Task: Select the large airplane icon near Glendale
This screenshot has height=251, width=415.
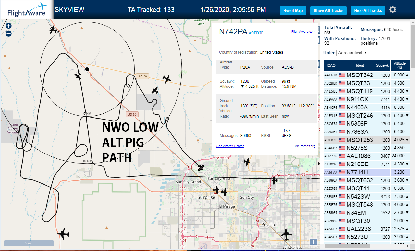Action: tap(286, 234)
